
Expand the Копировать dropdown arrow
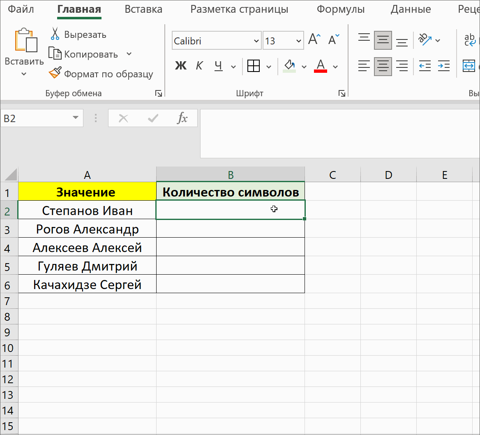129,54
